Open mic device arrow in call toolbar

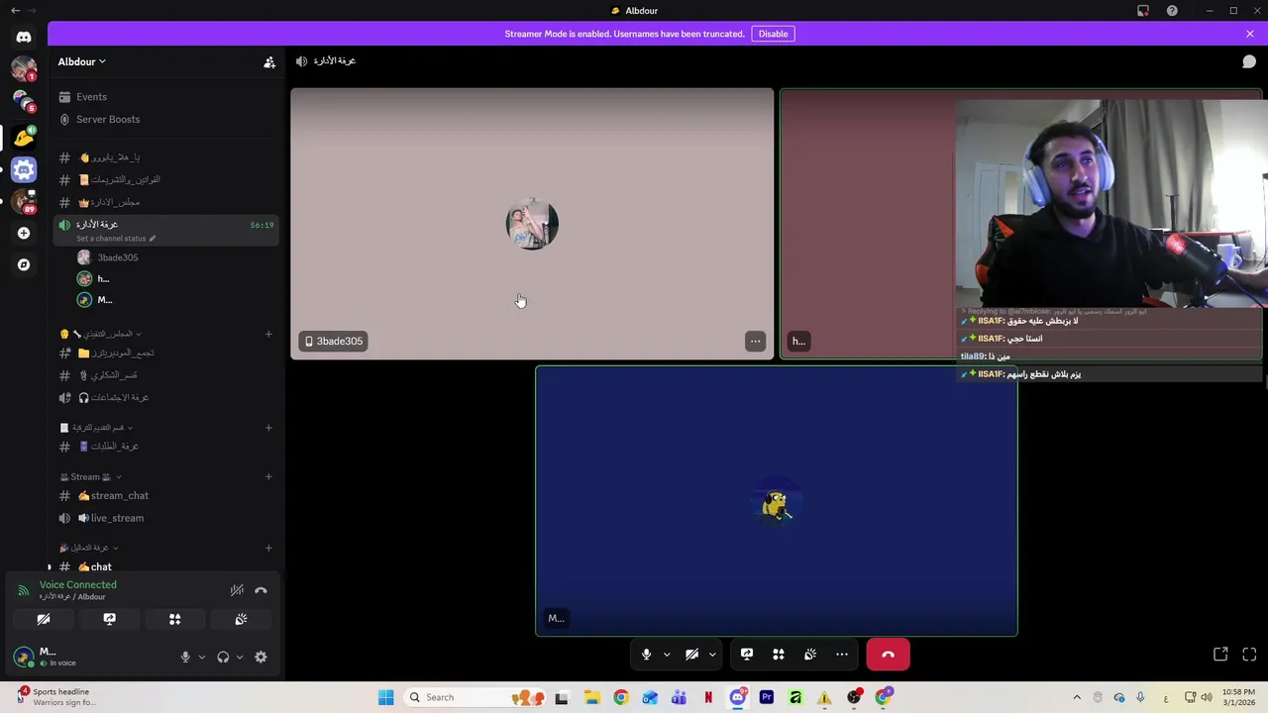(x=667, y=655)
